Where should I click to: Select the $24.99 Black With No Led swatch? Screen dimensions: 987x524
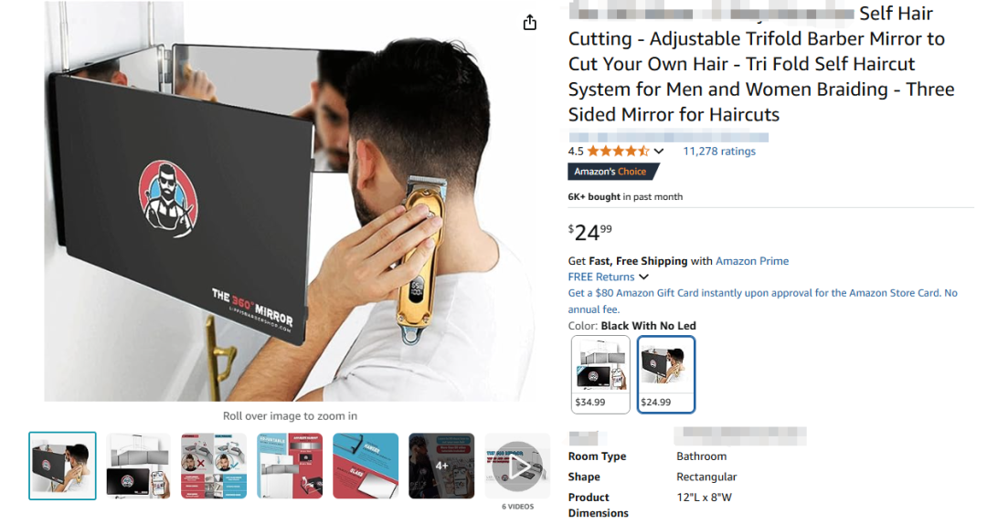(666, 374)
